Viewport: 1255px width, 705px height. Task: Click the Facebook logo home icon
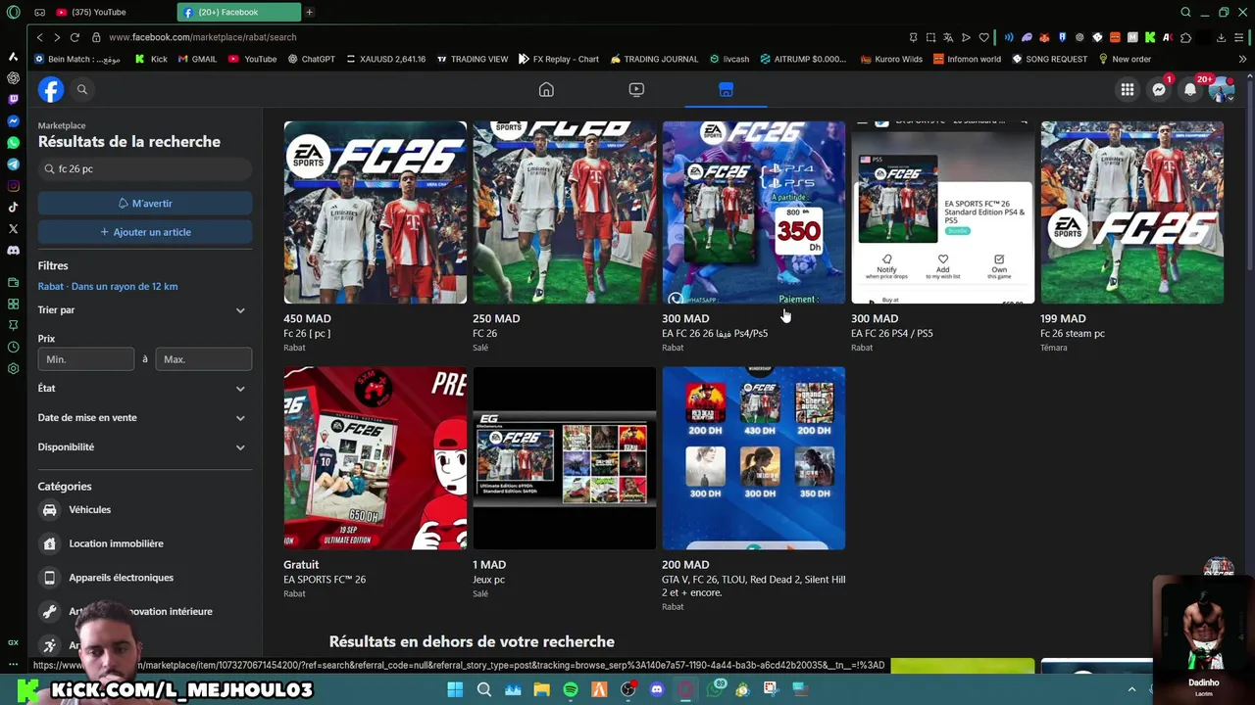(51, 89)
